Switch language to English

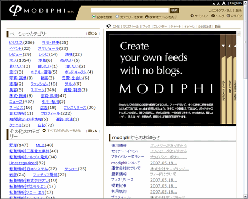pos(236,3)
